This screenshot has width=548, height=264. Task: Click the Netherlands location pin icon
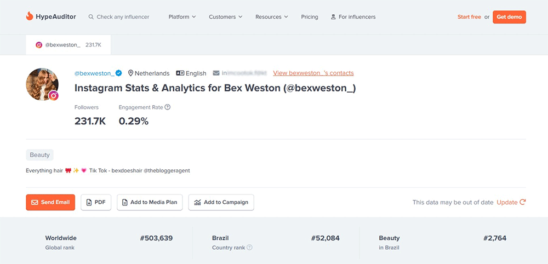tap(131, 73)
